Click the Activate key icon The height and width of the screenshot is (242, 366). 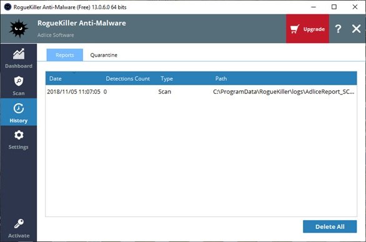pos(19,223)
